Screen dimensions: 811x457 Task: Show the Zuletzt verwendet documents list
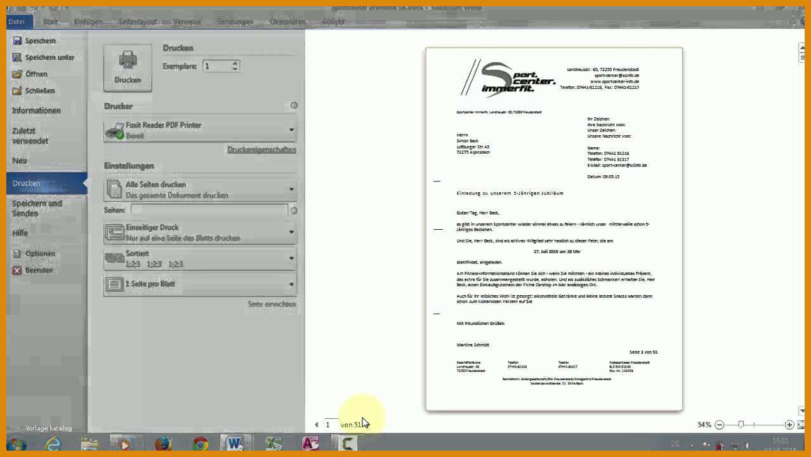coord(30,136)
